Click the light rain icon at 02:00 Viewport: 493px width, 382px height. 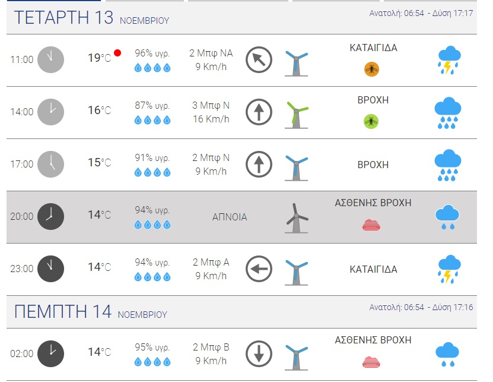point(447,354)
